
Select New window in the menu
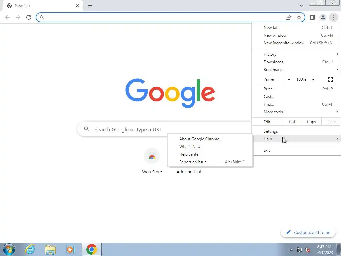[x=296, y=35]
